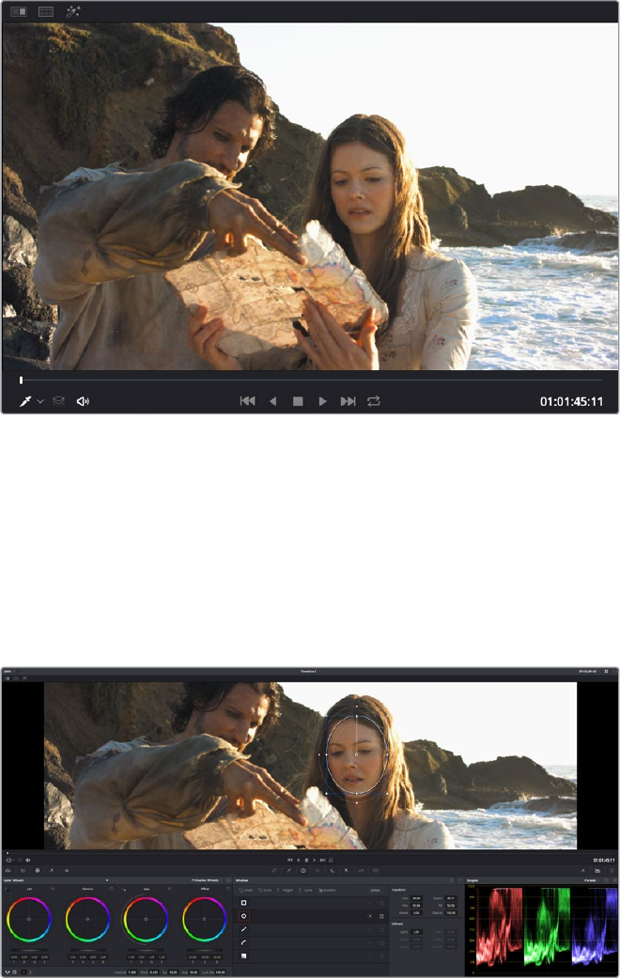This screenshot has width=620, height=978.
Task: Open the Qualifier eyedropper palette
Action: [x=288, y=870]
